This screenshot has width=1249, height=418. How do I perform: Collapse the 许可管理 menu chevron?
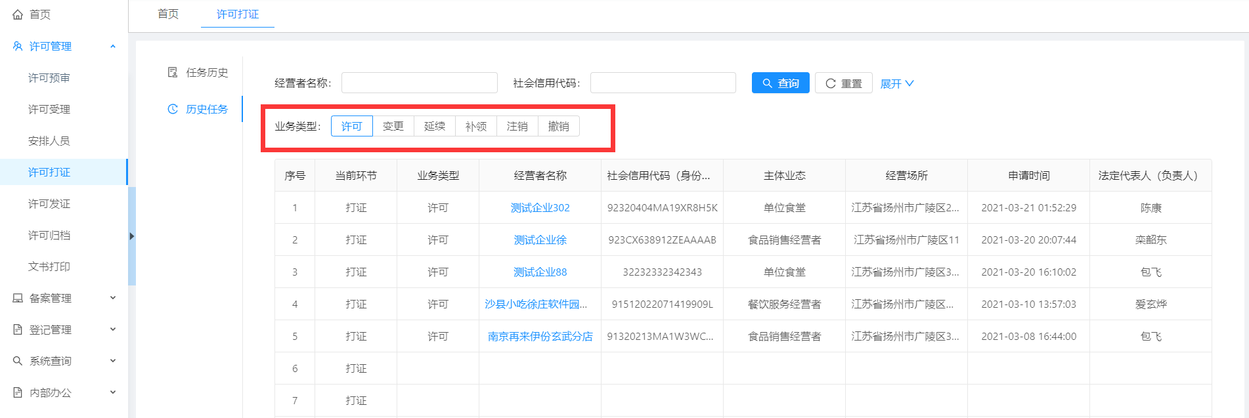click(x=113, y=46)
